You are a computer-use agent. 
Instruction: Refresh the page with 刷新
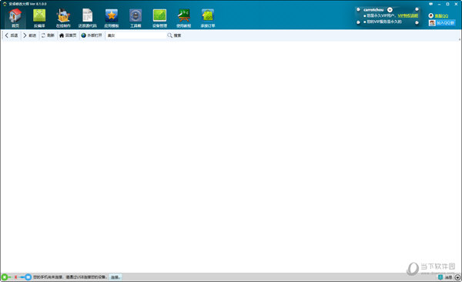tap(48, 35)
